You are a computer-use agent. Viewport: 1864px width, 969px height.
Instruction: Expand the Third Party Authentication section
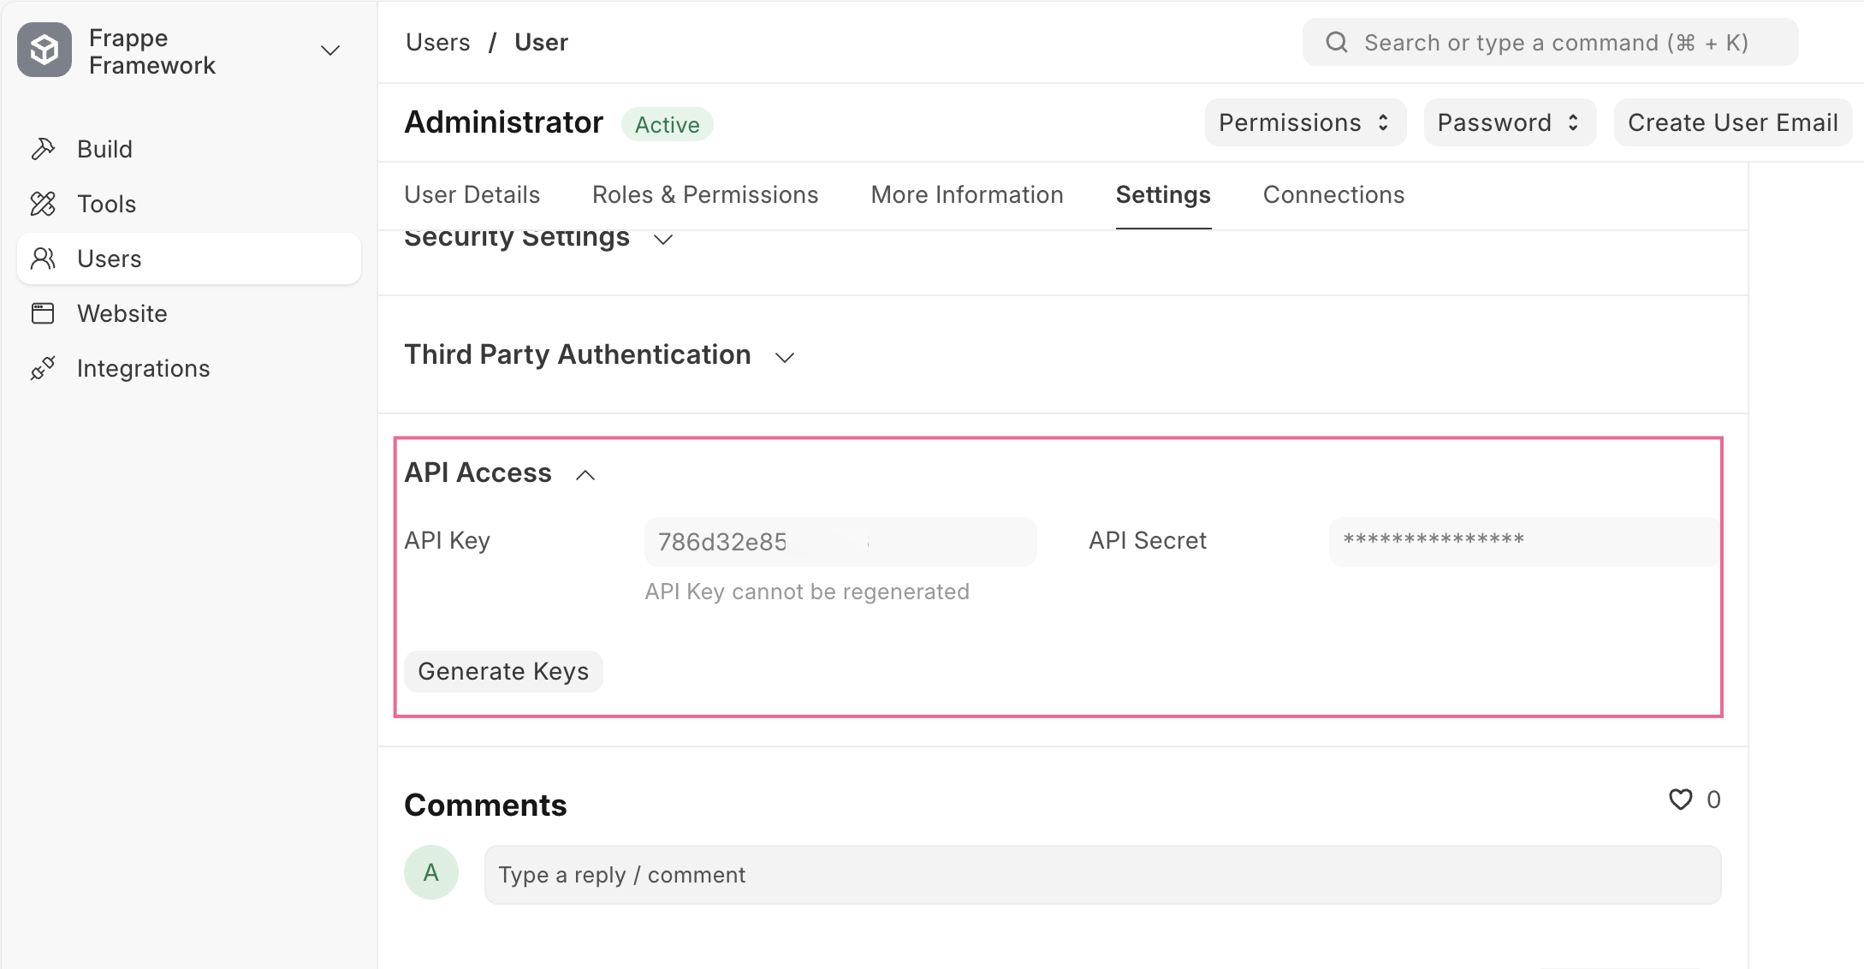(785, 357)
